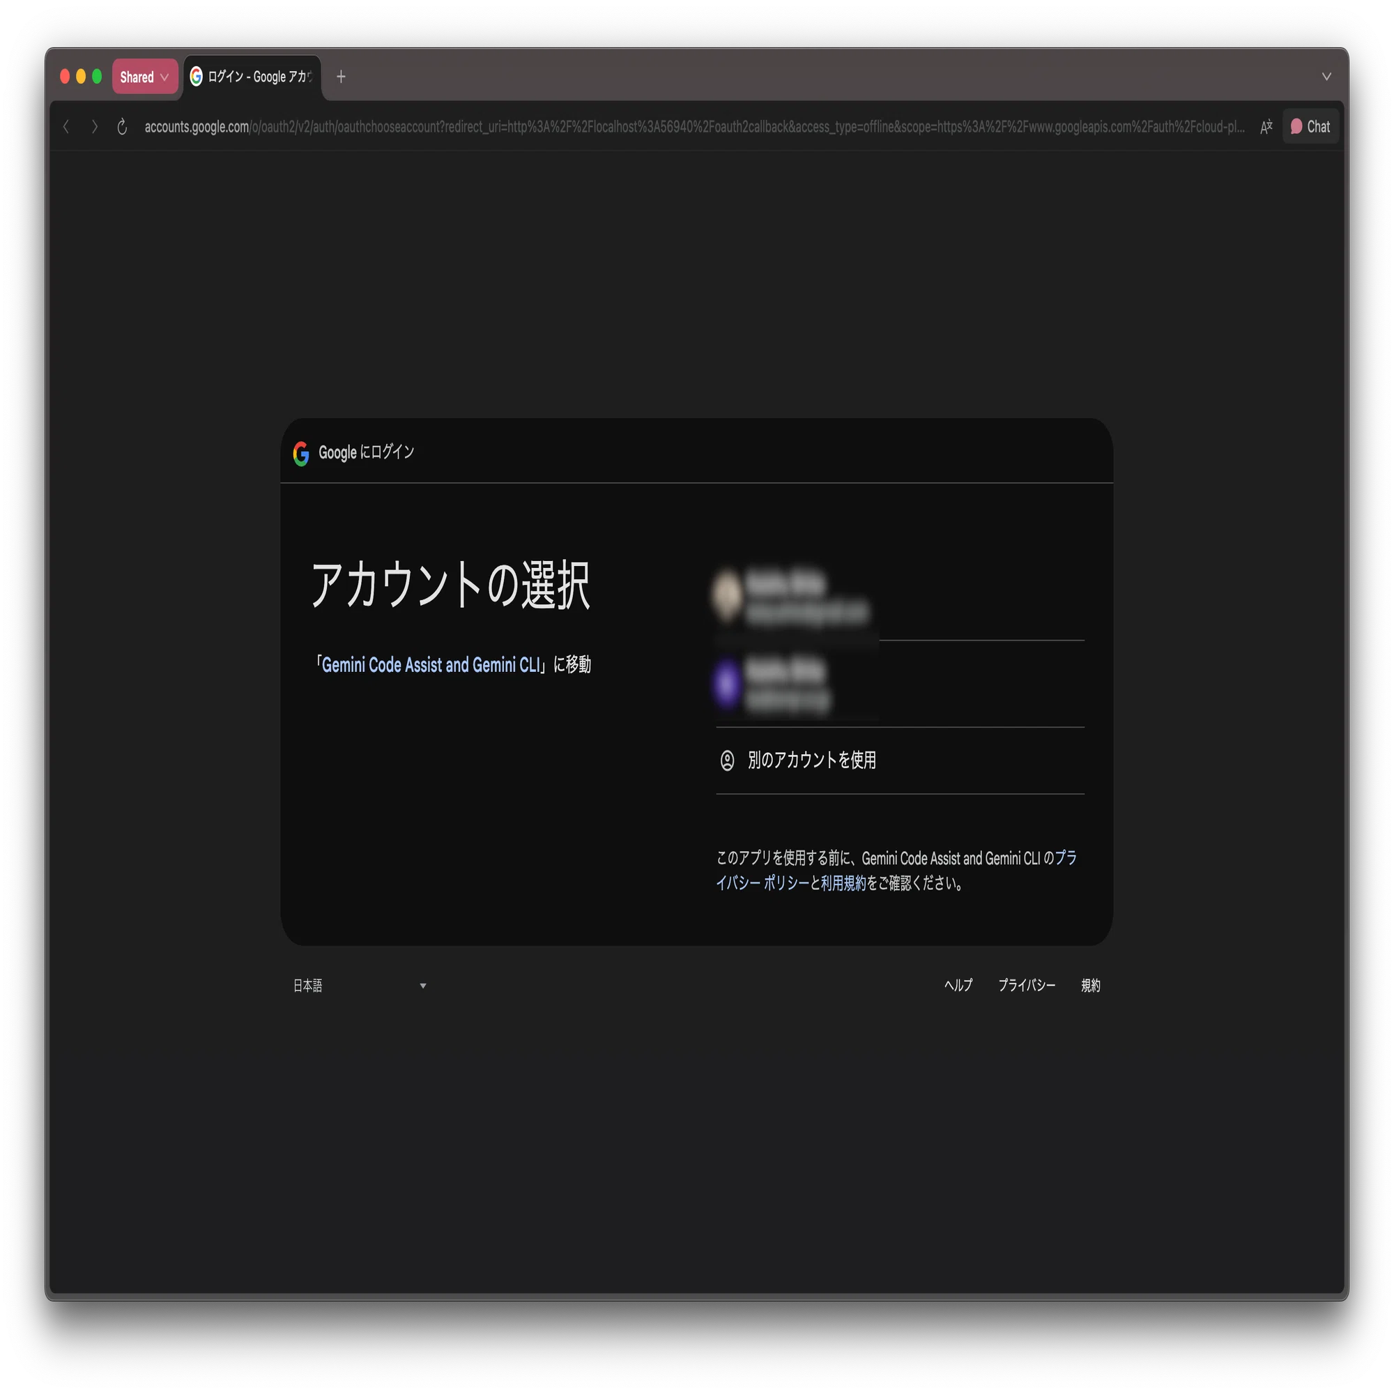The width and height of the screenshot is (1394, 1394).
Task: Expand the tab list chevron at far right
Action: click(x=1326, y=77)
